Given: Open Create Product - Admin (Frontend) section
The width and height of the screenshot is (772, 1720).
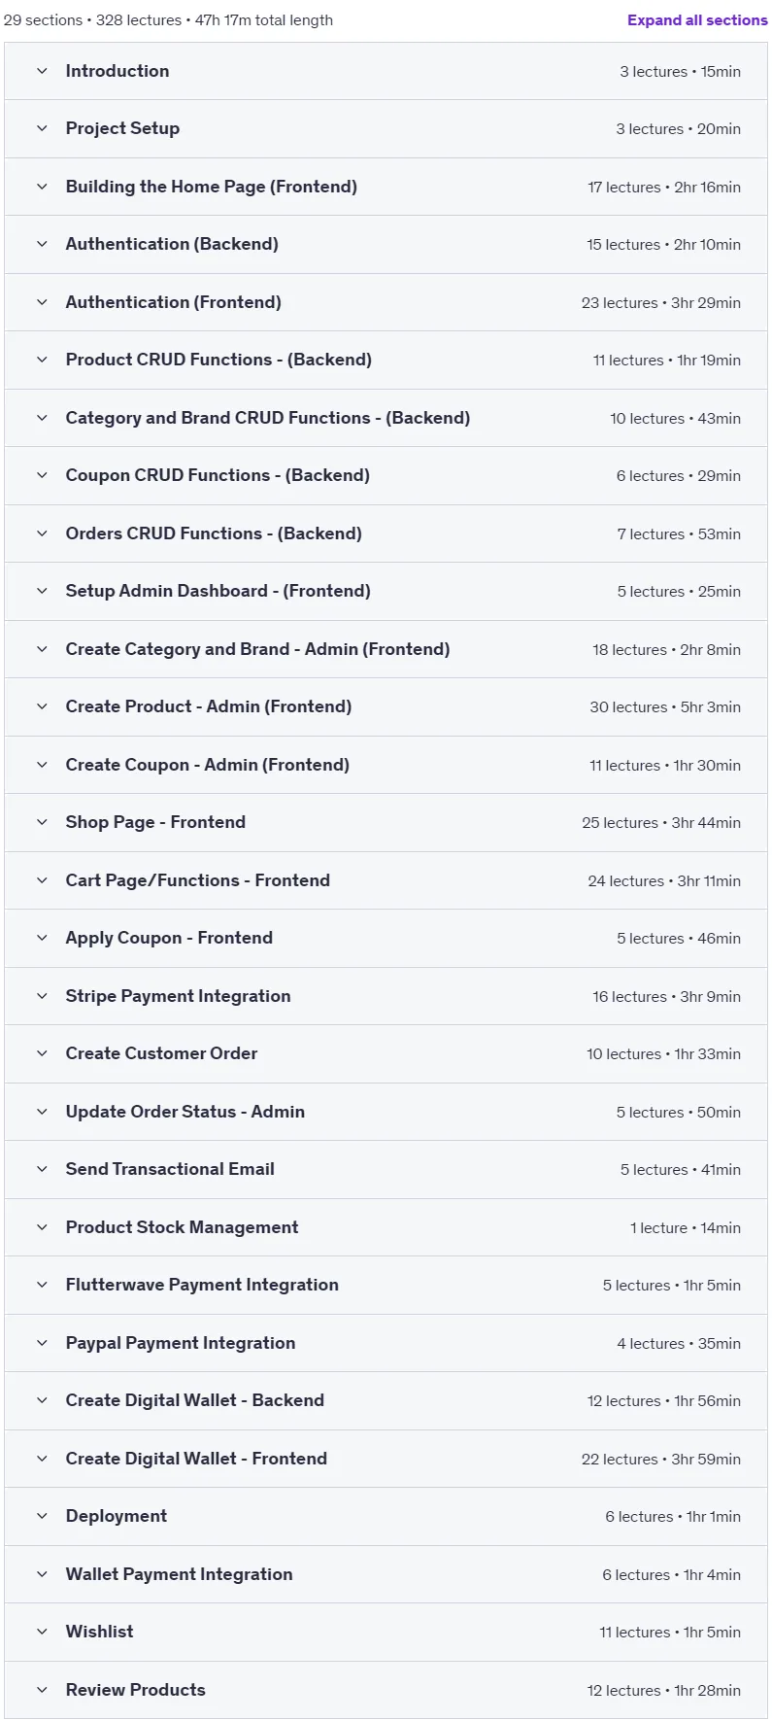Looking at the screenshot, I should point(386,706).
